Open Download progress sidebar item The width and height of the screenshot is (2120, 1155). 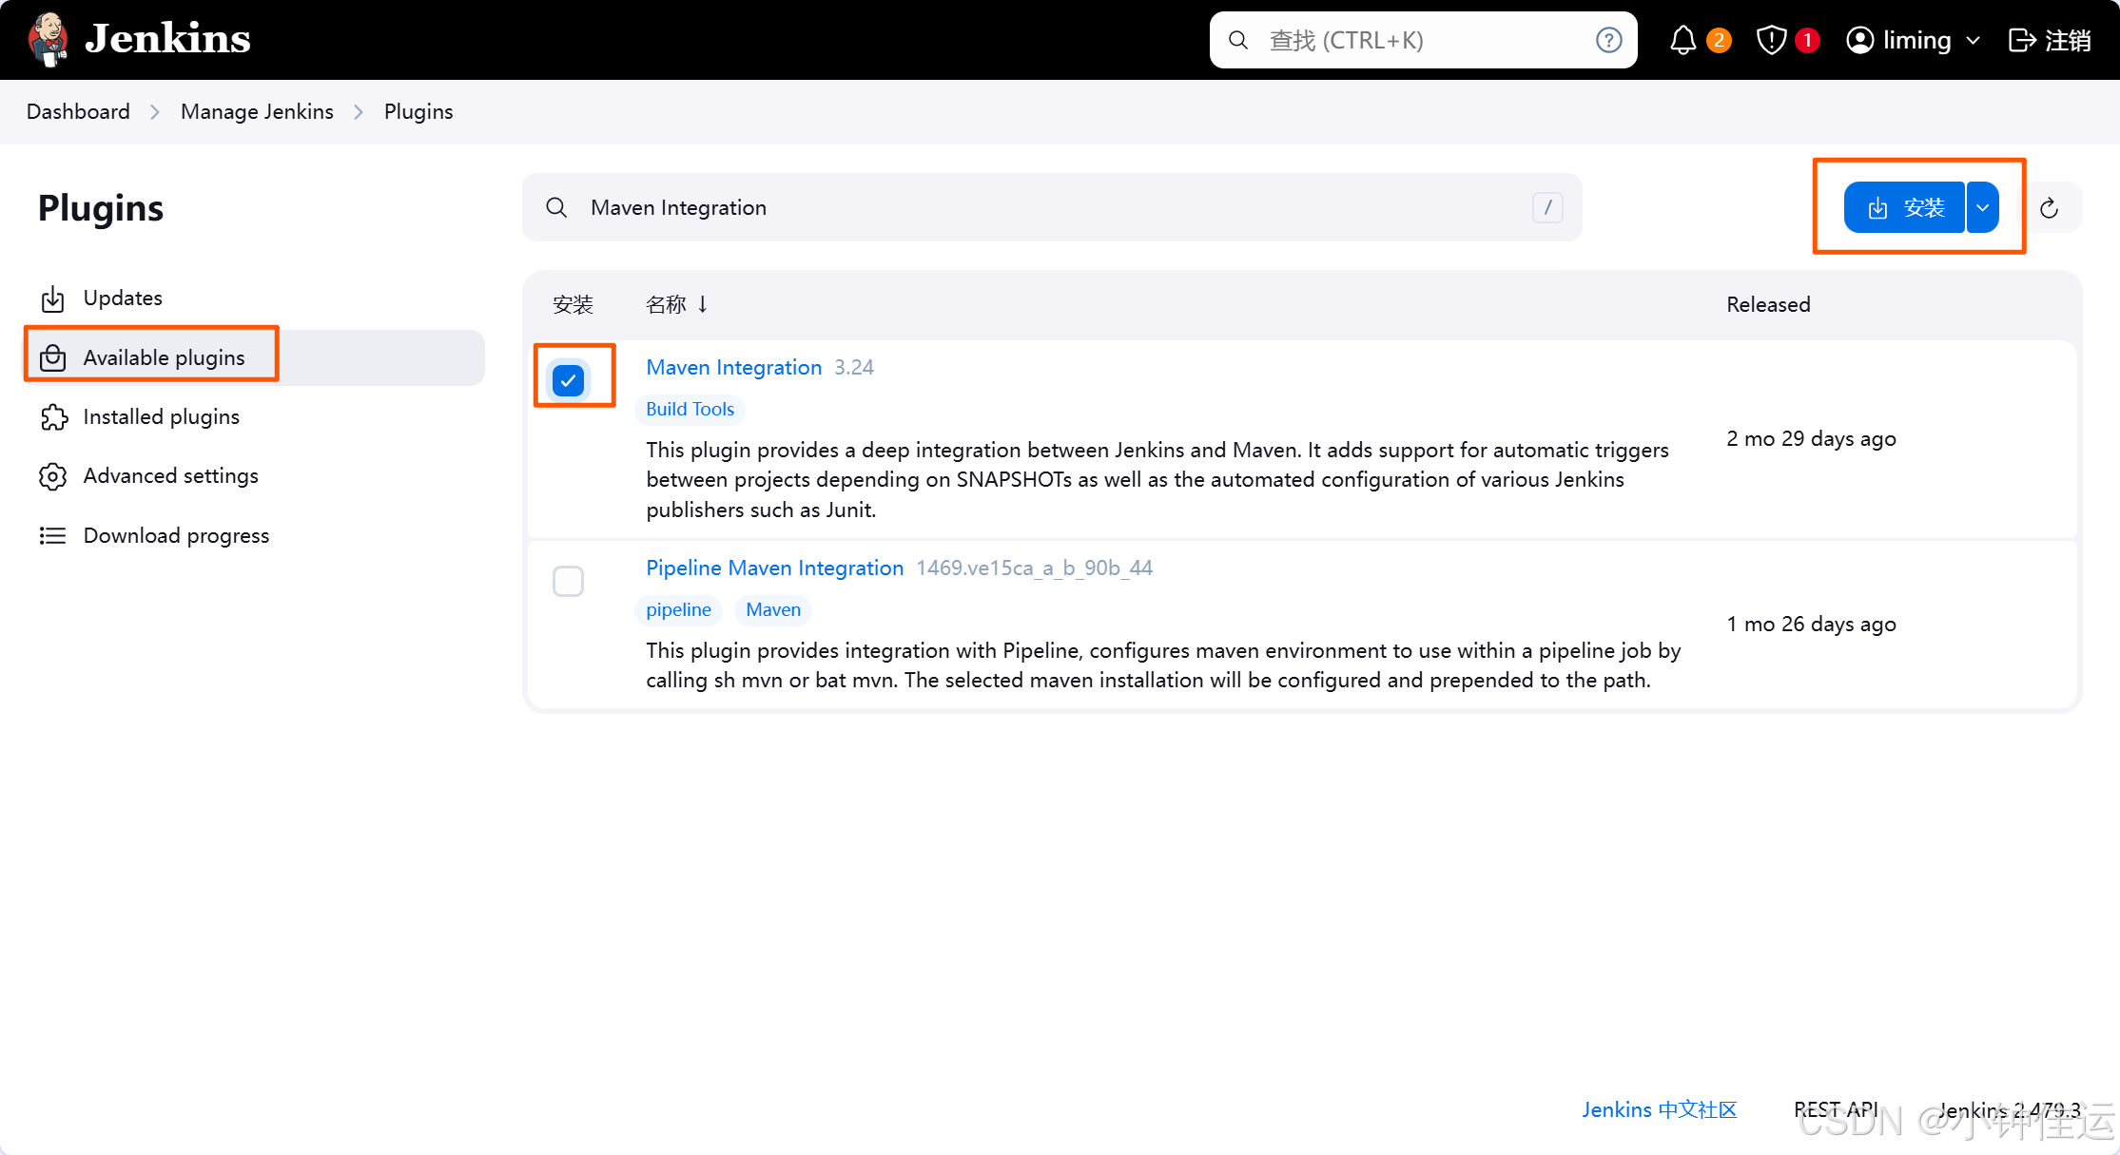click(x=255, y=535)
